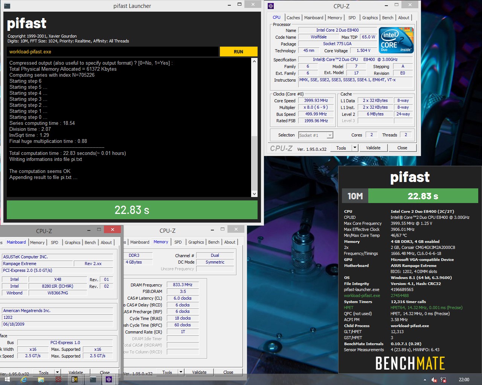Click the muted volume tray icon

(x=434, y=380)
